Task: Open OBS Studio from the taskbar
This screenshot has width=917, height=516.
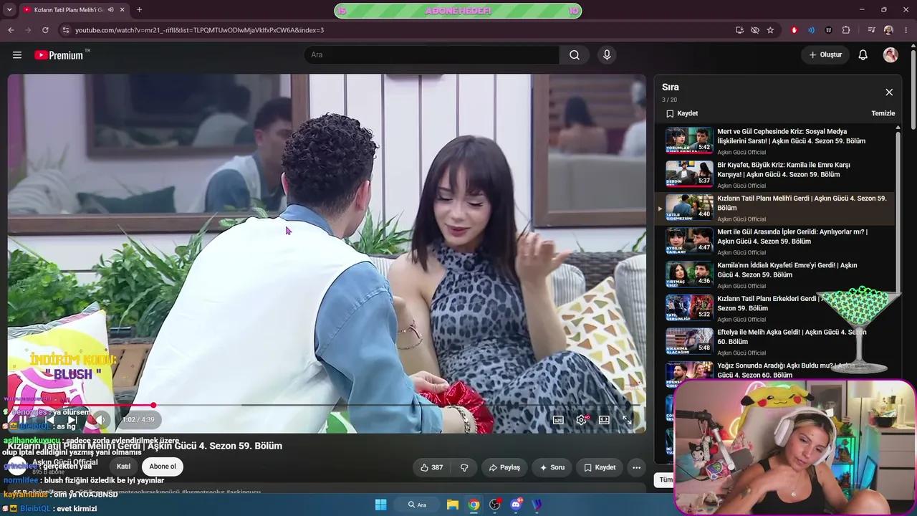Action: [495, 505]
